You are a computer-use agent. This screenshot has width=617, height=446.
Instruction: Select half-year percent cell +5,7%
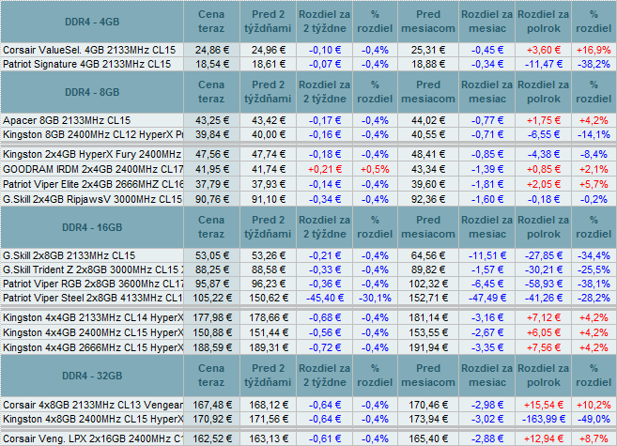pyautogui.click(x=594, y=184)
